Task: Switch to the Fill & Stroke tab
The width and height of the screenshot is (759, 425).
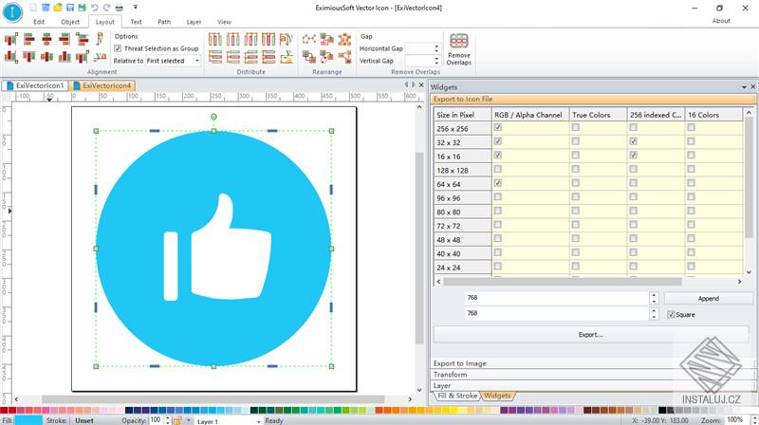Action: (456, 396)
